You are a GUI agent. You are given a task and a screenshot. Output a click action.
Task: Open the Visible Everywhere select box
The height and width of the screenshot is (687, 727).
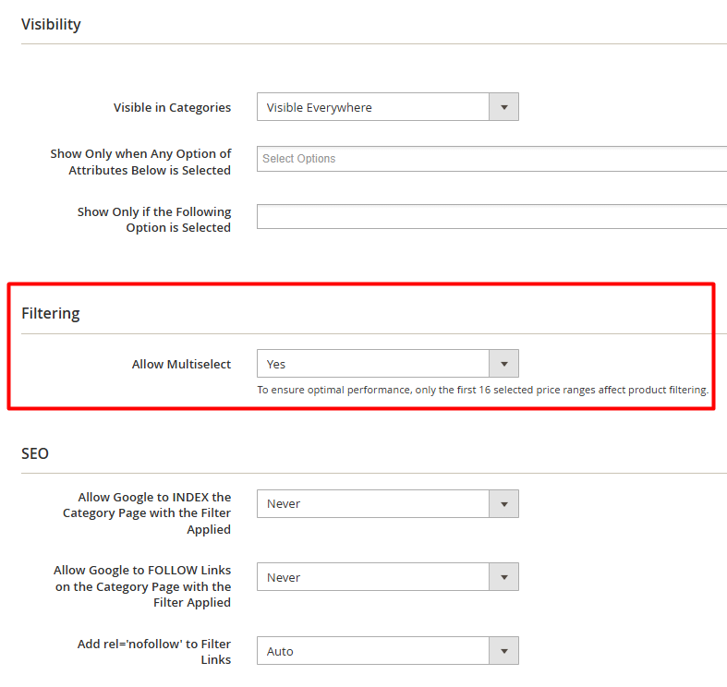388,107
